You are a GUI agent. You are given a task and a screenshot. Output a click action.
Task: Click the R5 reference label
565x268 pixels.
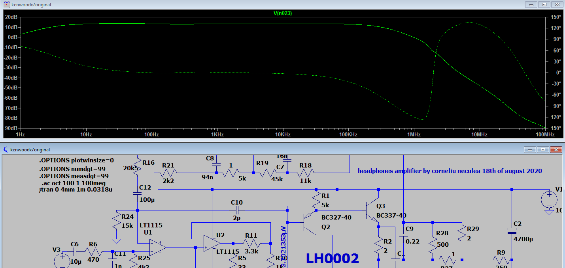pos(242,258)
